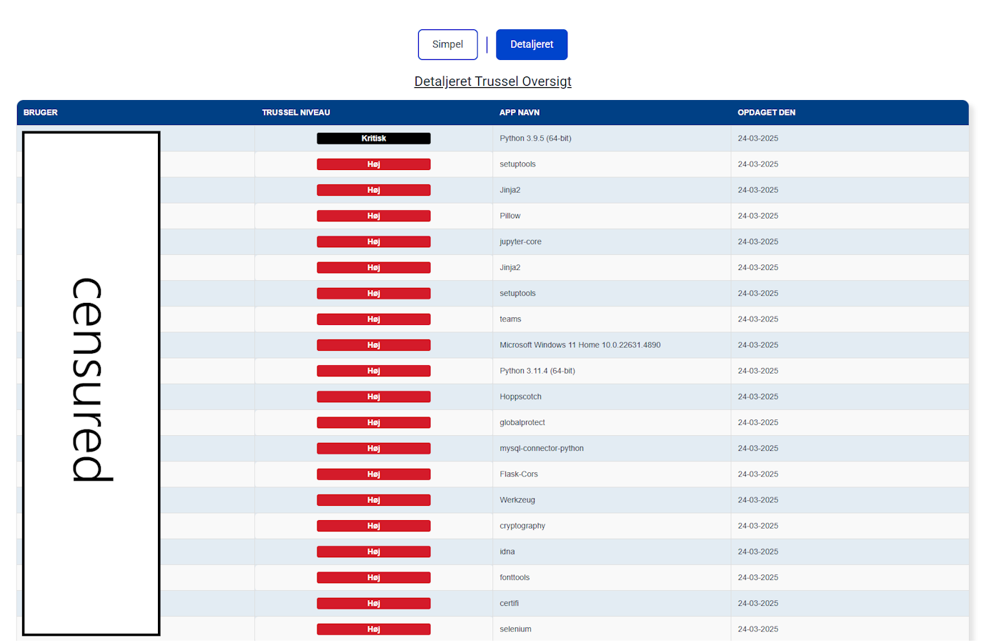The height and width of the screenshot is (643, 994).
Task: Select the teams app entry
Action: [x=510, y=319]
